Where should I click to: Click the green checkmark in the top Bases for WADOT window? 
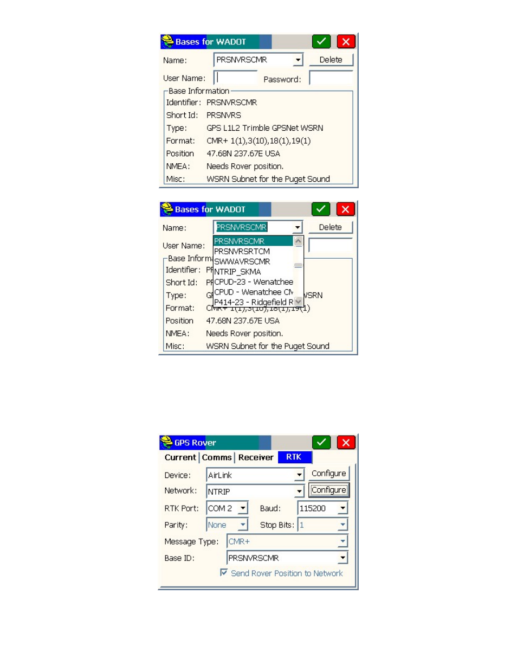pos(321,42)
